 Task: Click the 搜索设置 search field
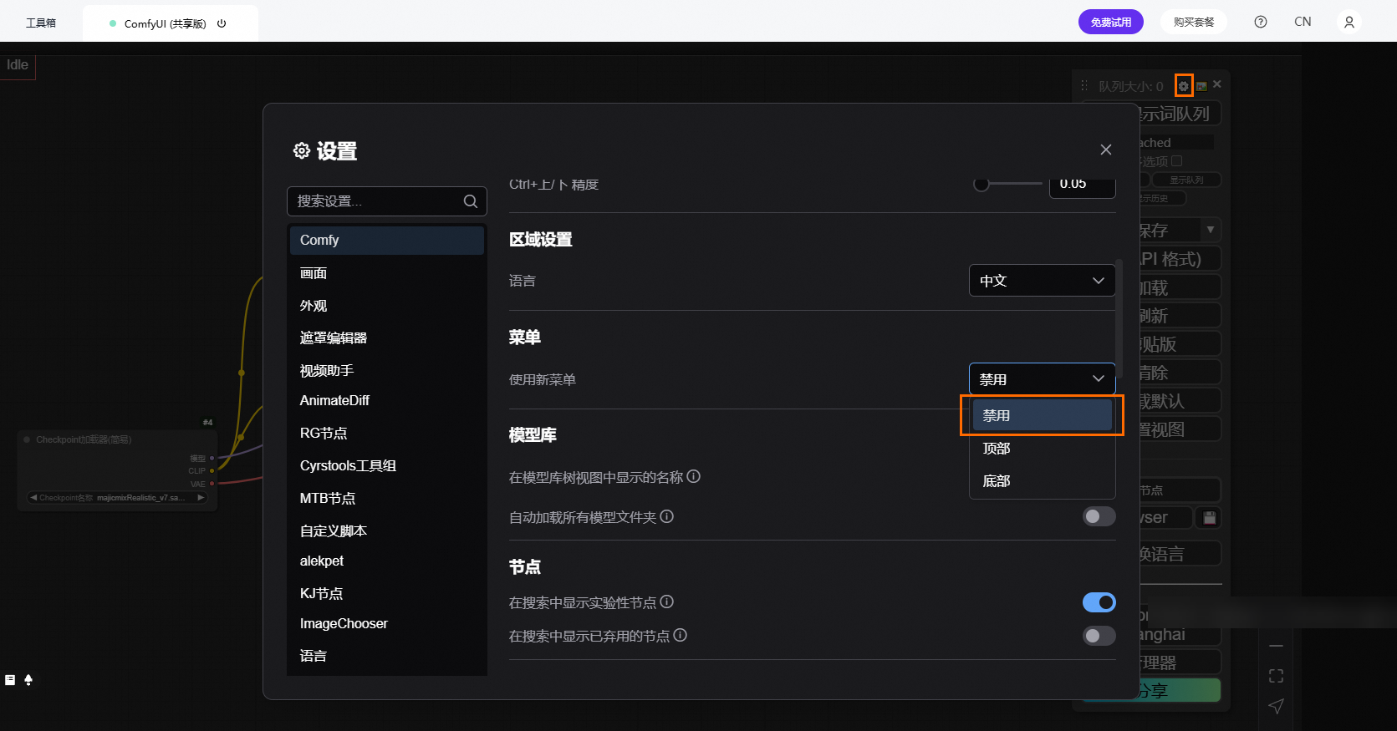click(387, 201)
